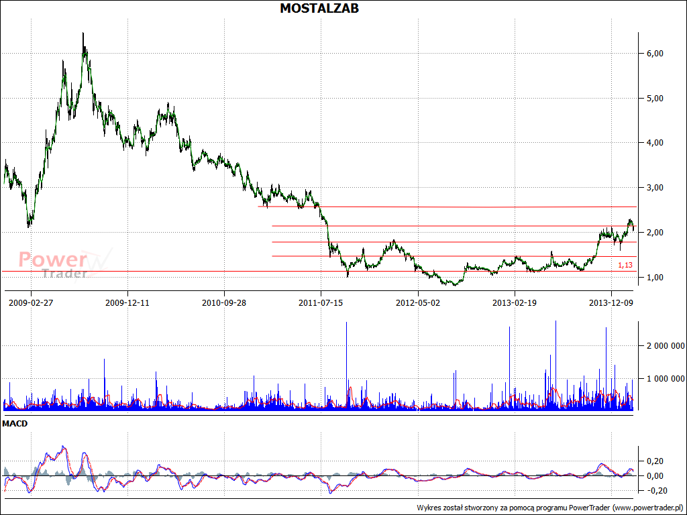This screenshot has width=687, height=515.
Task: Click the 1 000 000 volume axis label
Action: point(666,379)
